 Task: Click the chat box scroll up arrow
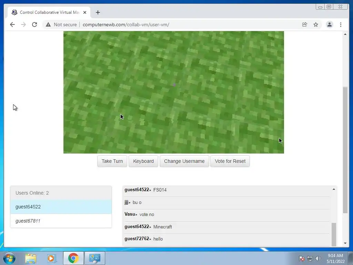tap(334, 189)
